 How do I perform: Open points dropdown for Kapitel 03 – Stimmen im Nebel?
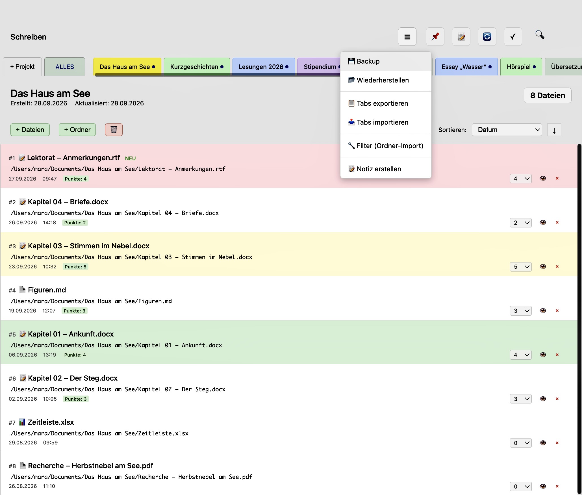(x=521, y=267)
